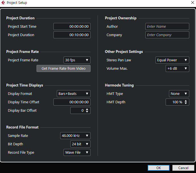The height and width of the screenshot is (173, 196).
Task: Confirm settings with OK button
Action: pos(159,168)
